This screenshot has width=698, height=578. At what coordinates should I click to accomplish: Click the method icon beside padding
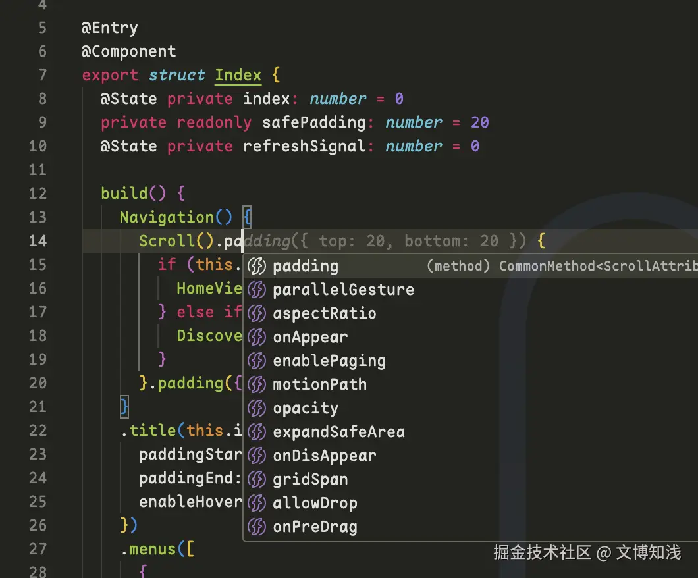[x=257, y=266]
